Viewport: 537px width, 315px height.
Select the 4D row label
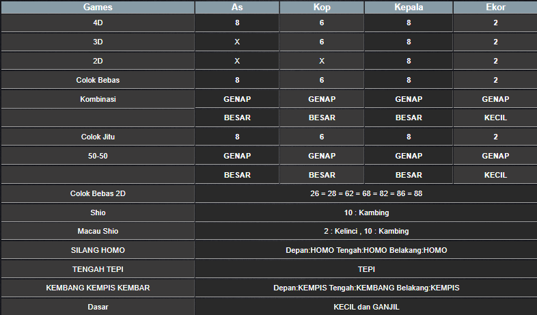pos(98,23)
